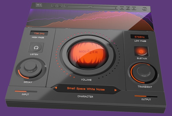This screenshot has width=172, height=116.
Task: Click the SUSTAIN label
Action: point(142,58)
